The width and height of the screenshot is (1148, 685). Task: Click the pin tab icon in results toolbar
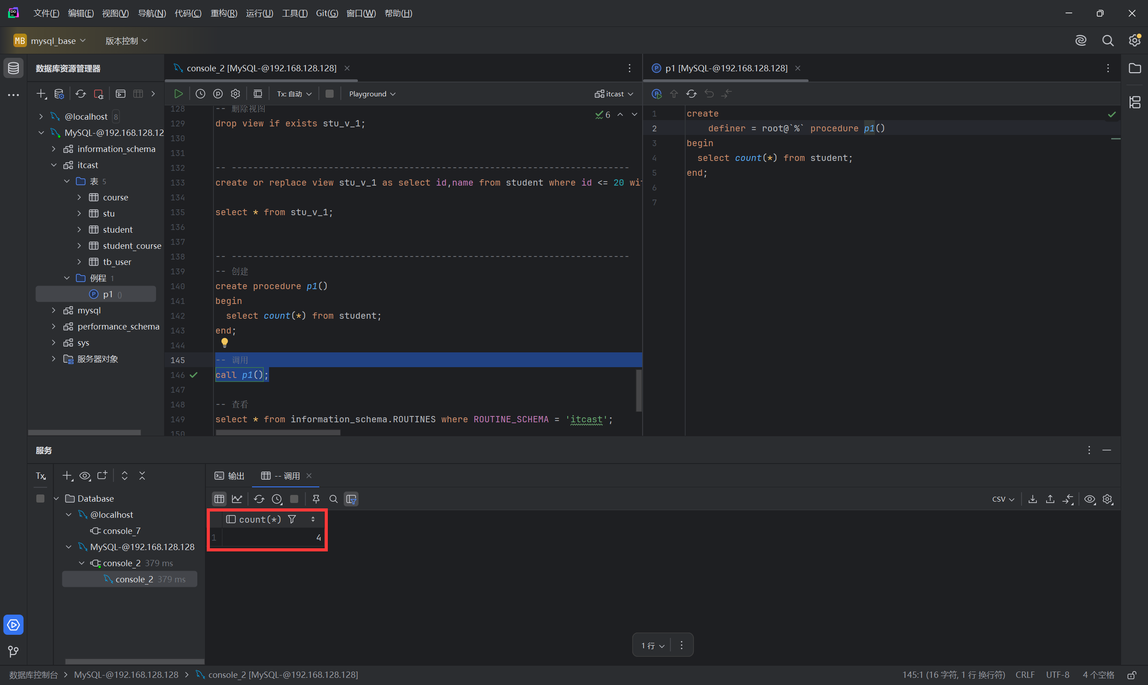(316, 499)
